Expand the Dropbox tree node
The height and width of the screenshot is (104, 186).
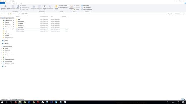point(1,40)
